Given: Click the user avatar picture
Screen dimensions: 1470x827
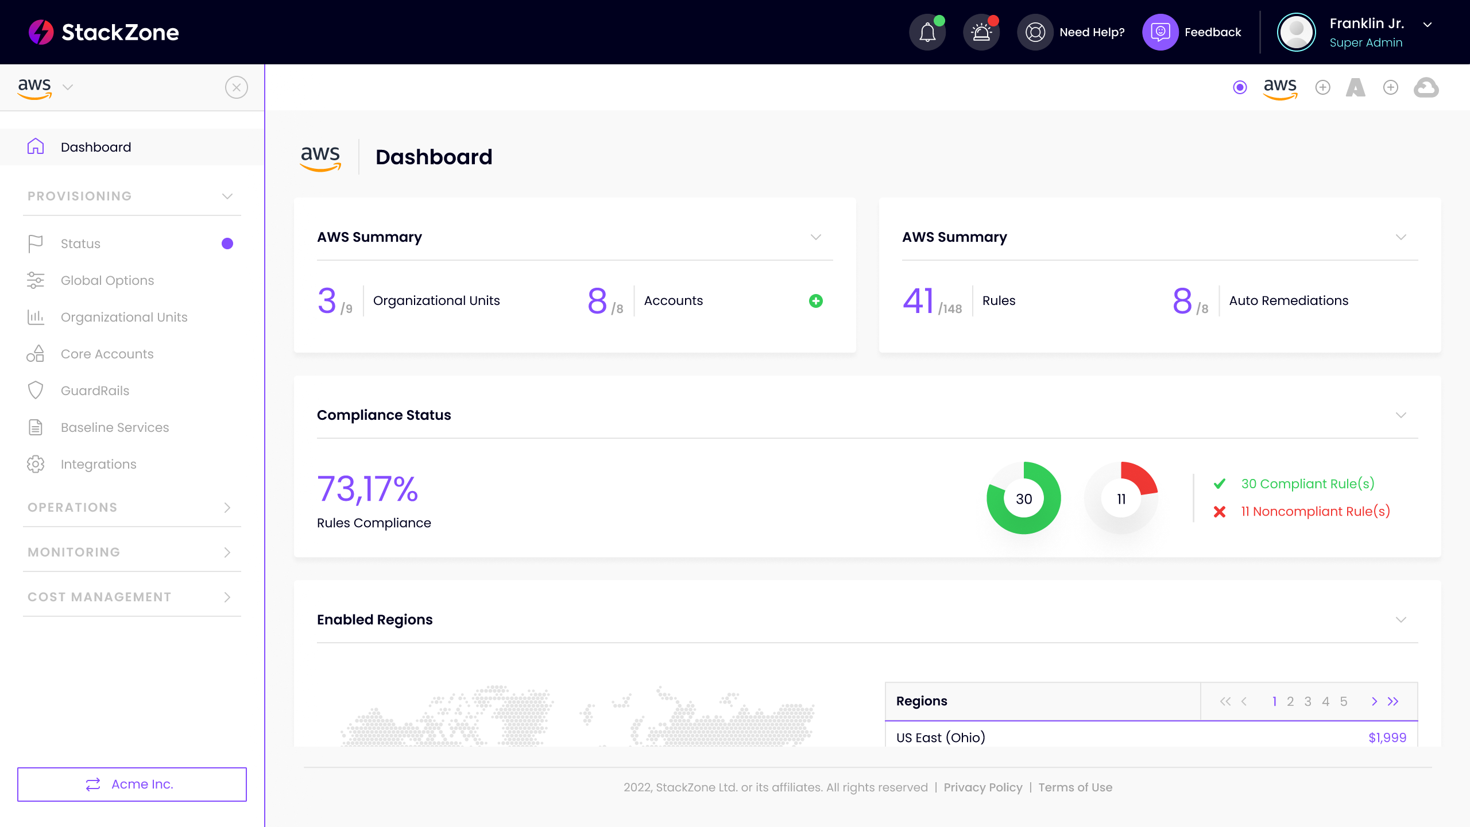Looking at the screenshot, I should (x=1297, y=32).
